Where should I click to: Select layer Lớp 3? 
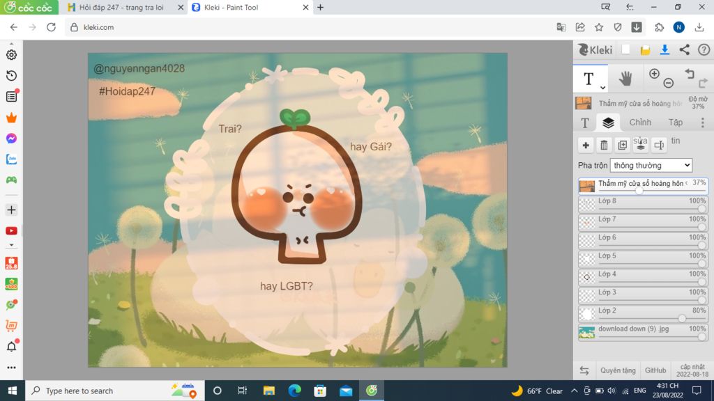[643, 295]
